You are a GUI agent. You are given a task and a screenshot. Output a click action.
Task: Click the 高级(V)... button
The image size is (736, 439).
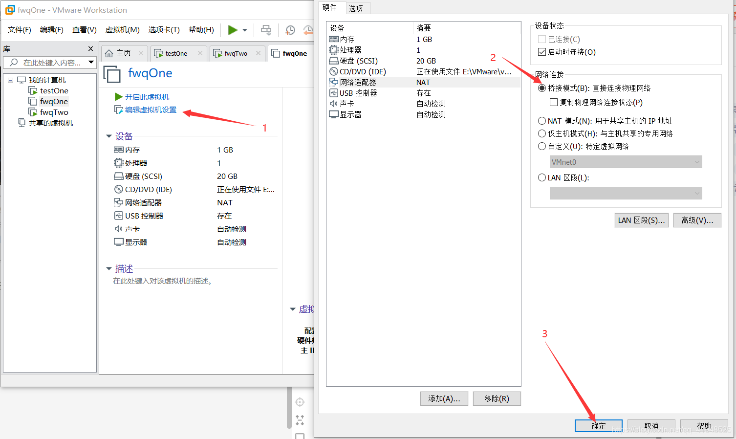click(x=697, y=220)
